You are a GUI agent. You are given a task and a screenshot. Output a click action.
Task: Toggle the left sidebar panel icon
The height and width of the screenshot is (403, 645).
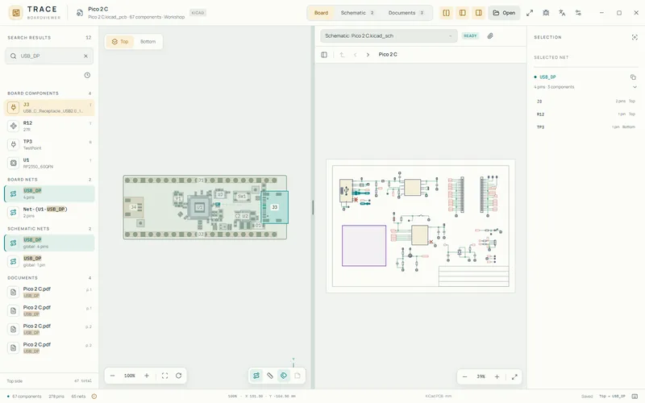(x=462, y=13)
